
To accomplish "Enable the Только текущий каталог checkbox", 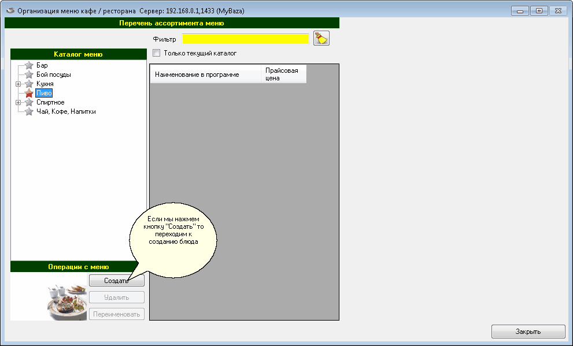I will coord(156,53).
